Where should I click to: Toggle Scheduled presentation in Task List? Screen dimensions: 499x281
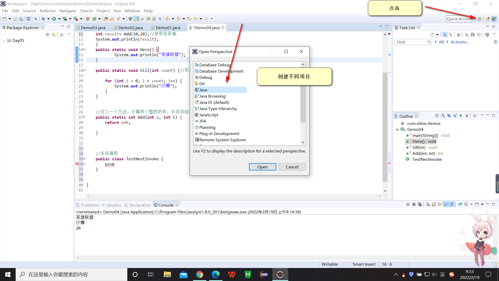(x=451, y=35)
